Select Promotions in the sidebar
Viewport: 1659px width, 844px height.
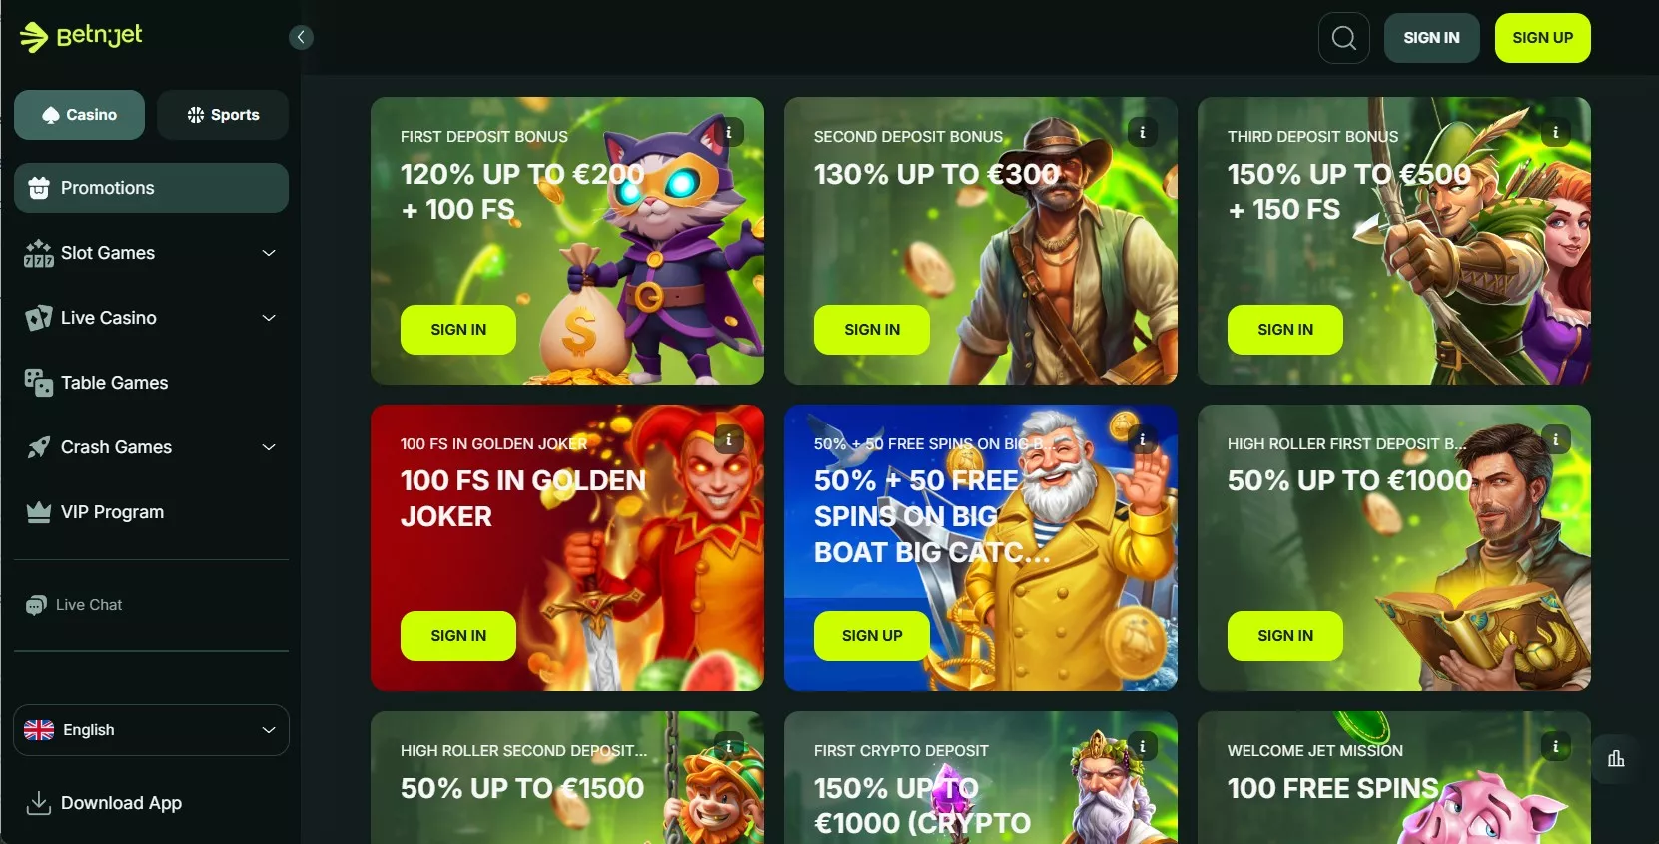tap(151, 188)
